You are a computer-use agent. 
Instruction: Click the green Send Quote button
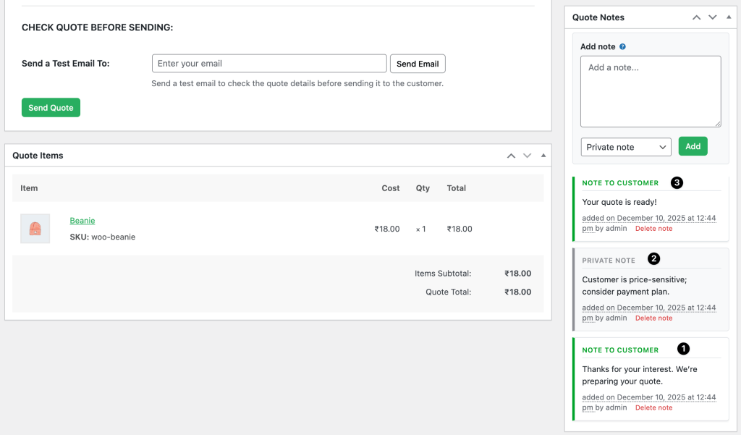tap(51, 108)
